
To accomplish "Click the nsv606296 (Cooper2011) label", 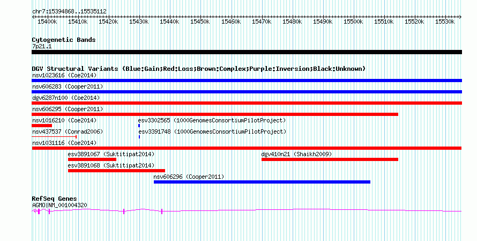I will pos(189,177).
